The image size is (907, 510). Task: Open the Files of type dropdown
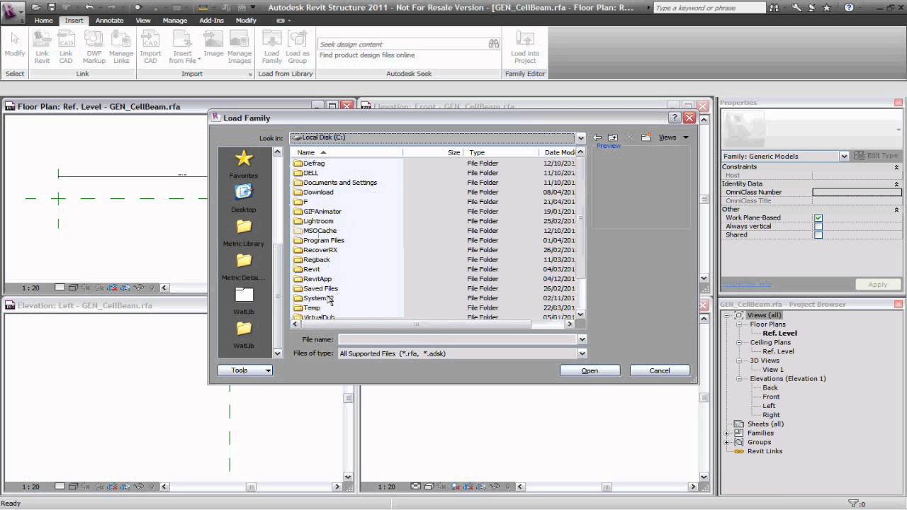tap(581, 353)
